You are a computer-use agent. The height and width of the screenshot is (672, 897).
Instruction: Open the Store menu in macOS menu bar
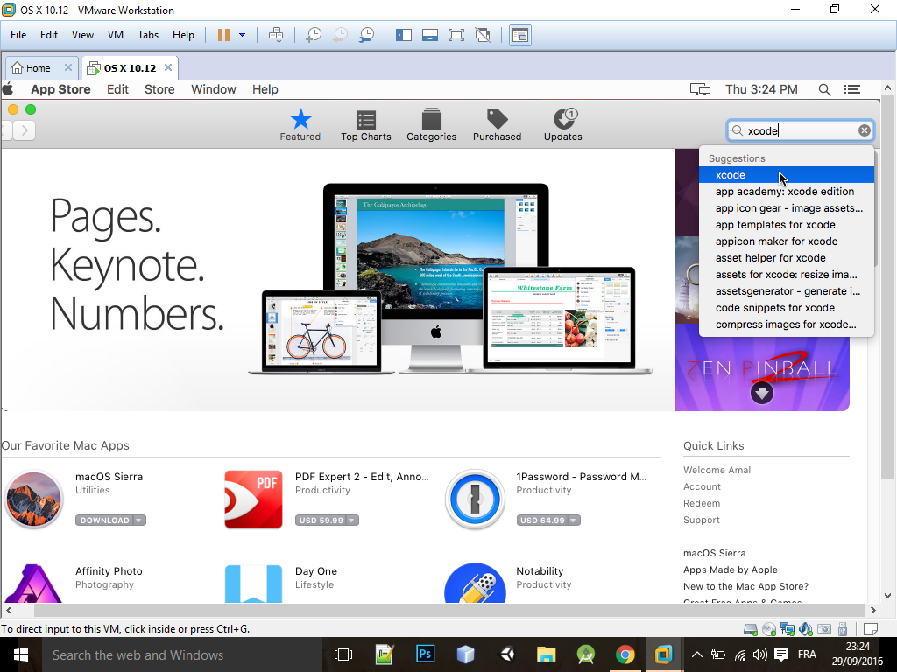click(159, 89)
